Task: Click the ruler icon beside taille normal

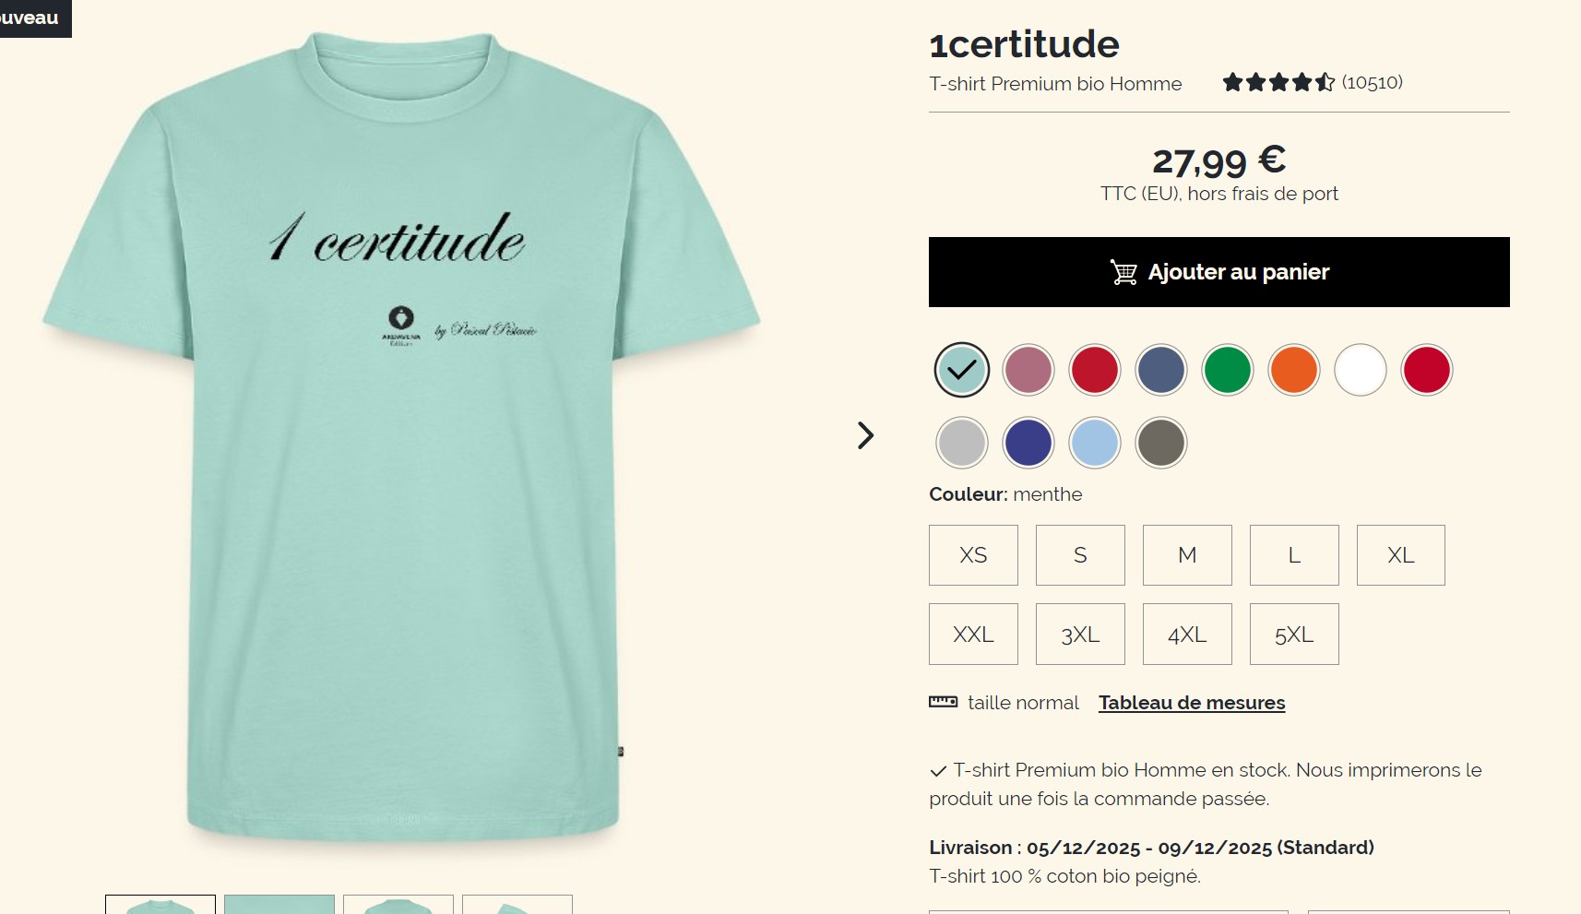Action: (x=943, y=702)
